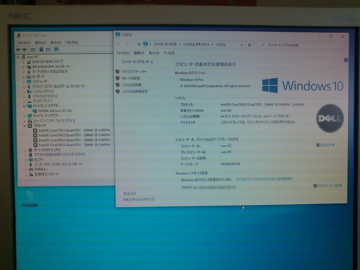This screenshot has height=270, width=360.
Task: Select the 印刷キュー printer icon
Action: tap(31, 169)
